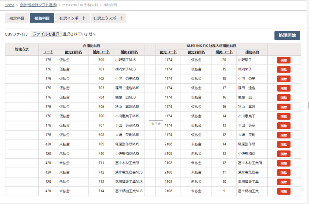Click the 塚原製作所MJS cell
This screenshot has height=204, width=309.
click(x=129, y=144)
